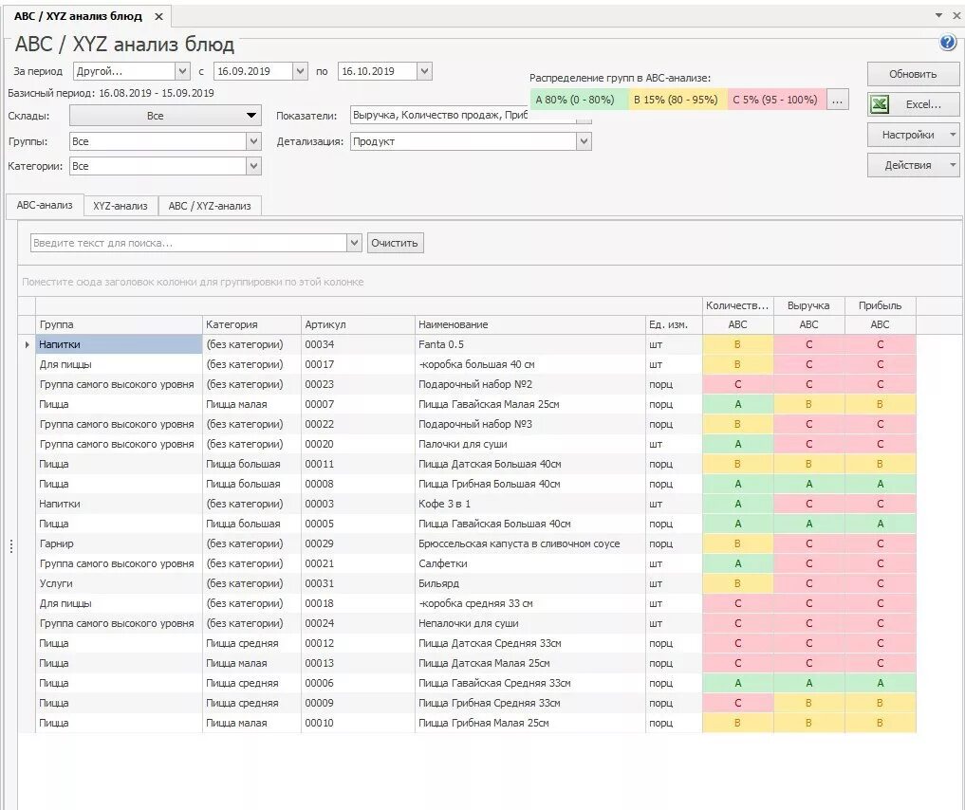This screenshot has width=965, height=810.
Task: Open the tab list arrow at top right
Action: click(x=938, y=15)
